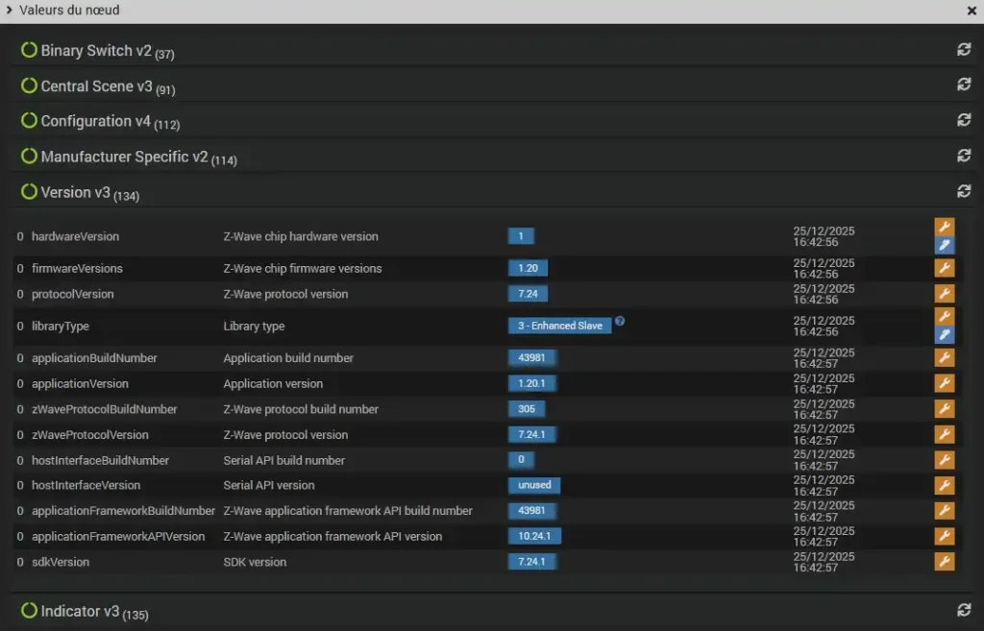
Task: Open the wrench settings for sdkVersion
Action: pyautogui.click(x=945, y=562)
